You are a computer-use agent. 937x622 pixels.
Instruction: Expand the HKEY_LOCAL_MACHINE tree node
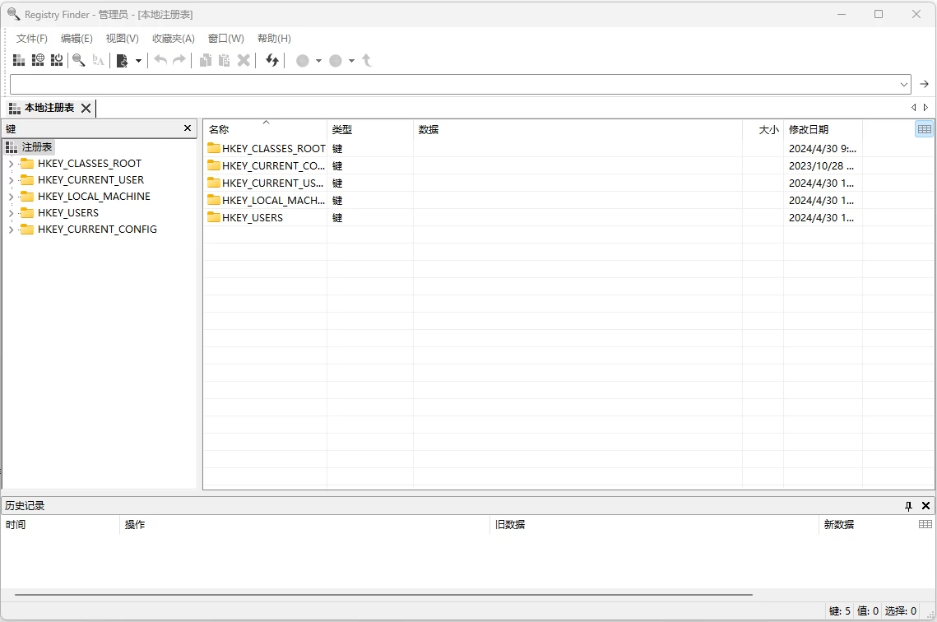[x=9, y=196]
